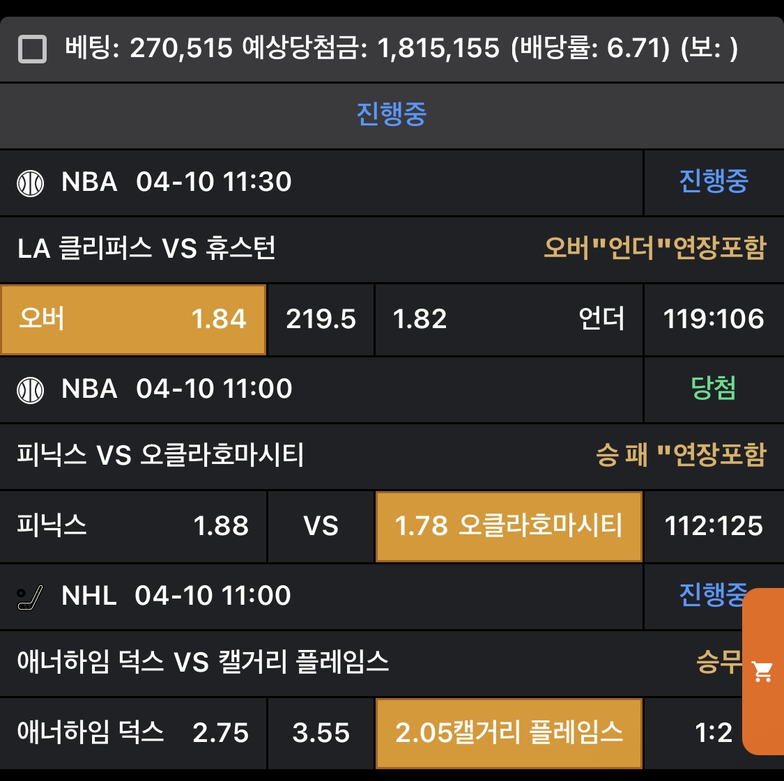
Task: Open 애너하임 덕스 VS 캘거리 플레임스 match title
Action: click(203, 662)
